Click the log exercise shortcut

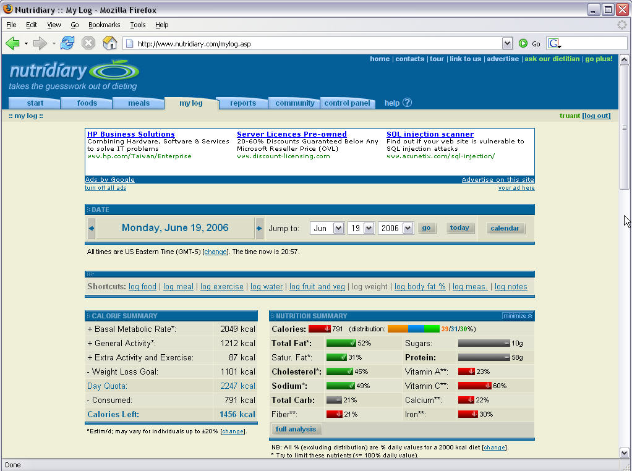click(221, 286)
